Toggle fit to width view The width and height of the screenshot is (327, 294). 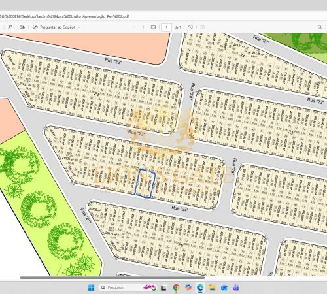pyautogui.click(x=153, y=27)
